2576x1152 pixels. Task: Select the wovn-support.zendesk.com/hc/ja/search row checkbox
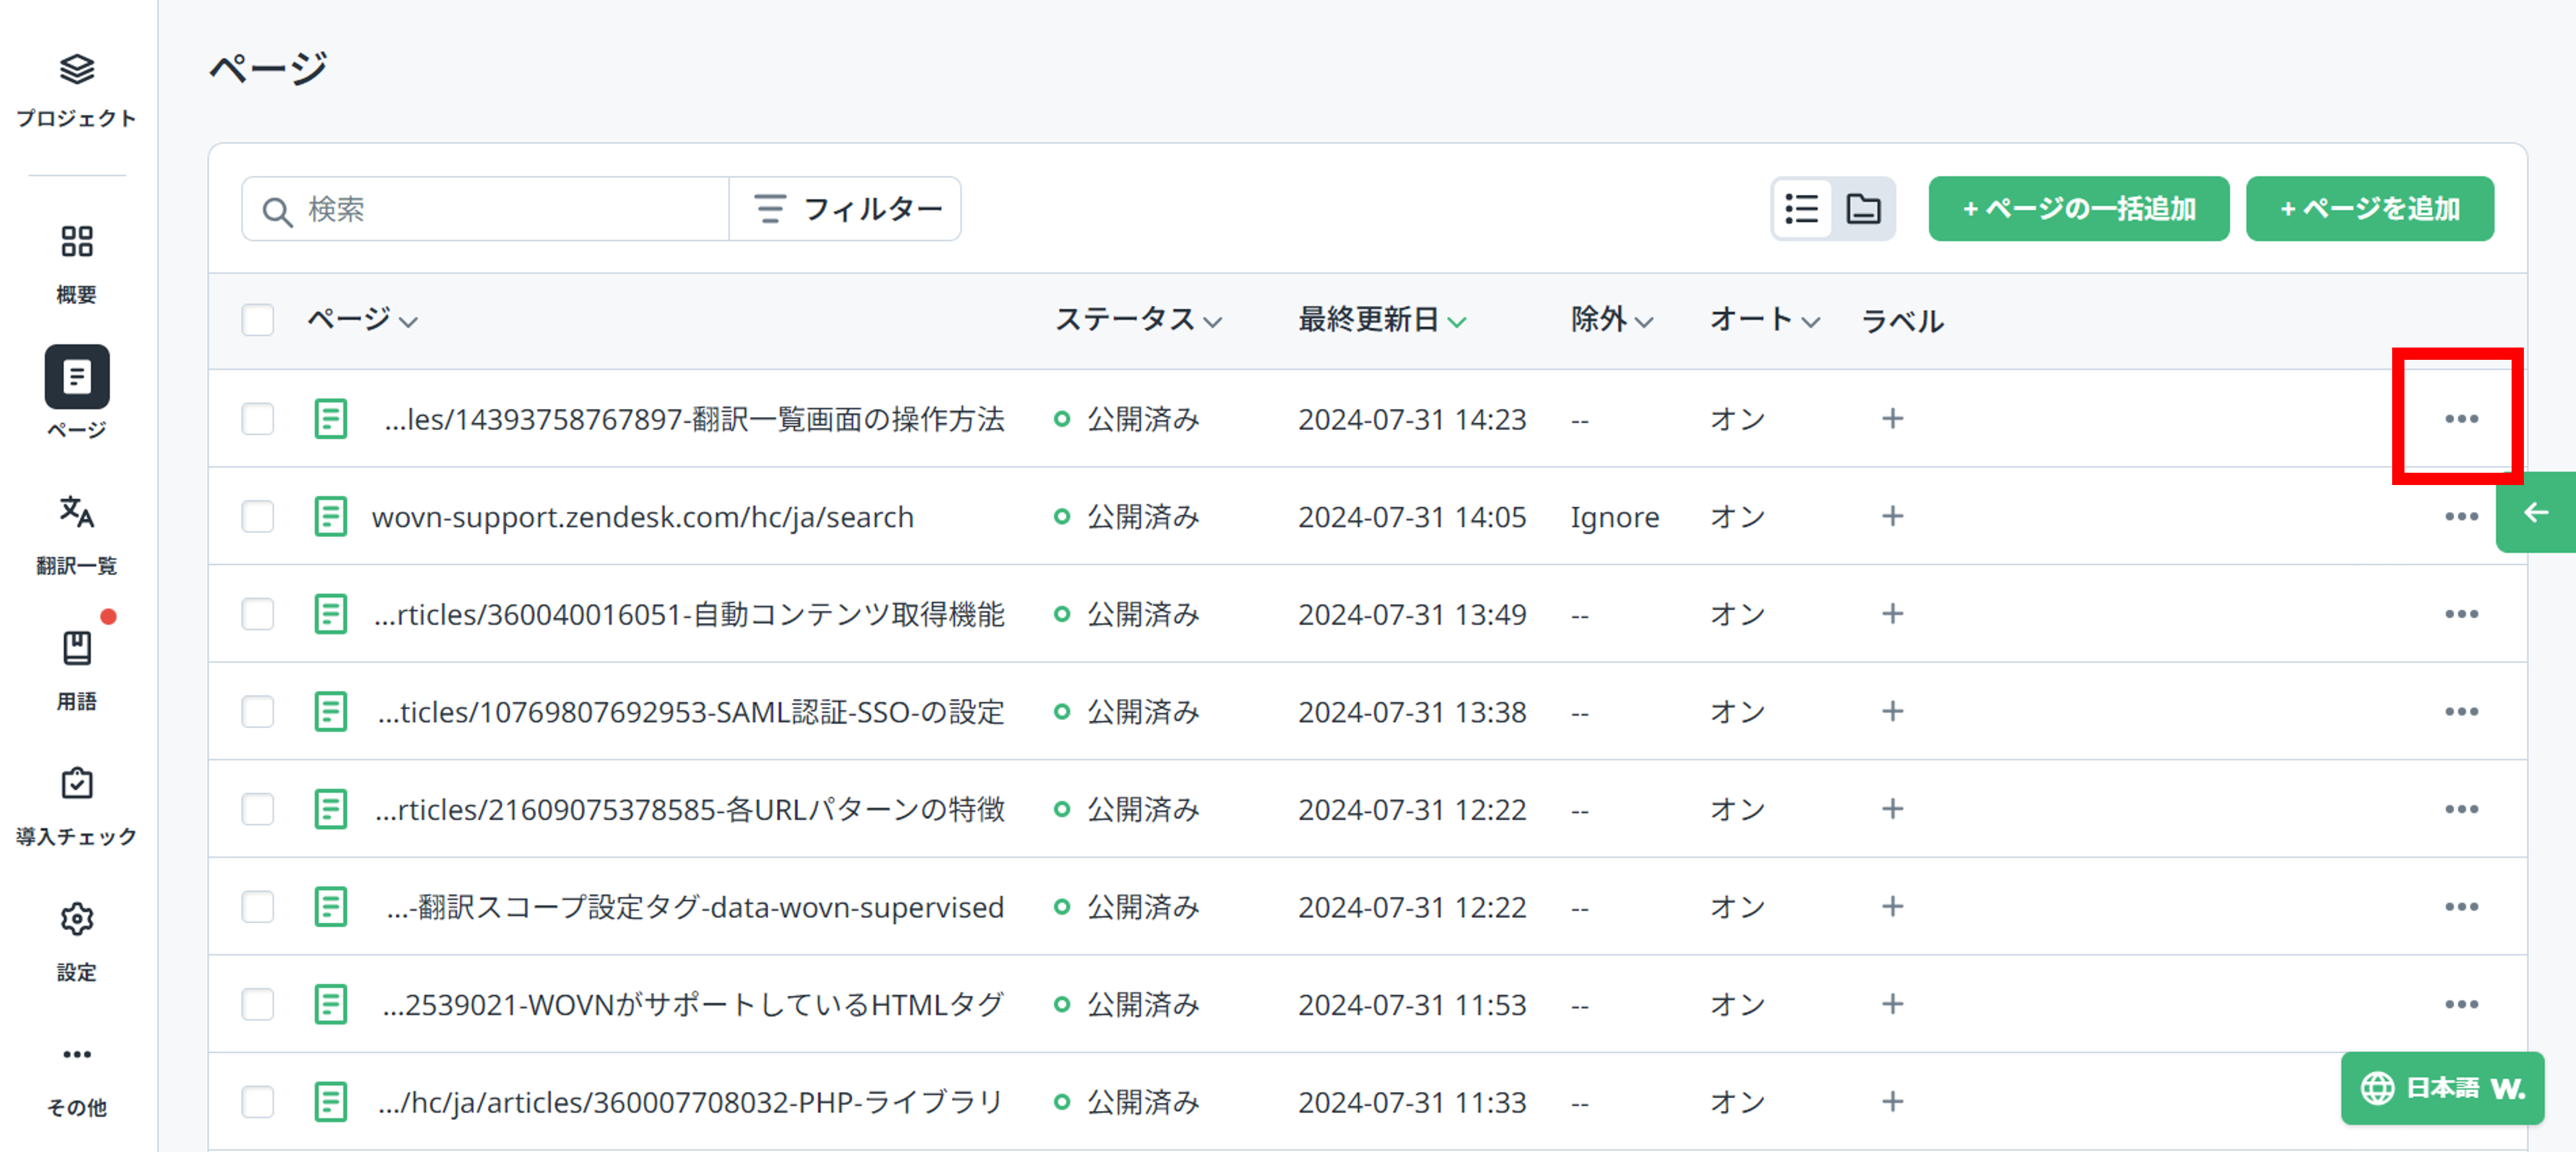[257, 517]
